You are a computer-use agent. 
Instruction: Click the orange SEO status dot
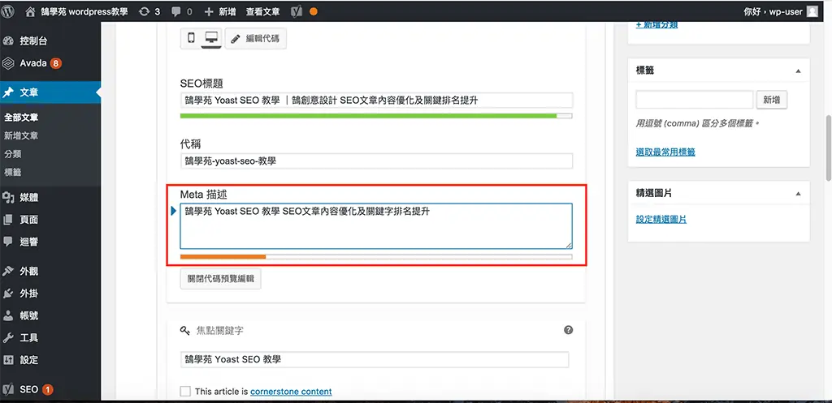tap(313, 11)
